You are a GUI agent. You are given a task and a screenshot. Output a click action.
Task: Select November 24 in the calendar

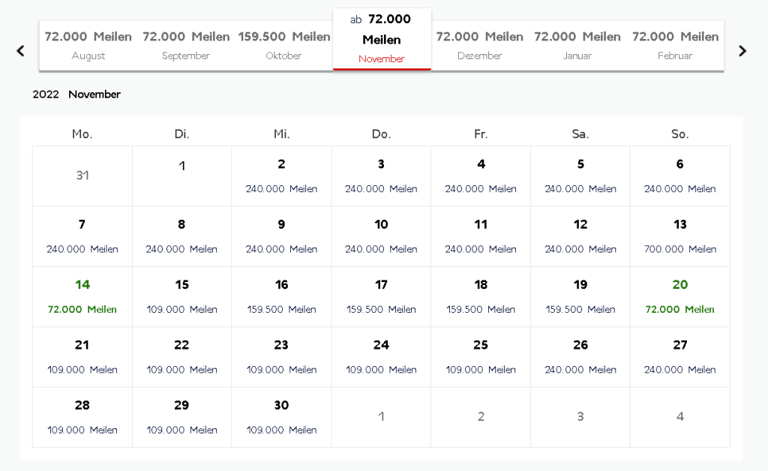pos(381,356)
